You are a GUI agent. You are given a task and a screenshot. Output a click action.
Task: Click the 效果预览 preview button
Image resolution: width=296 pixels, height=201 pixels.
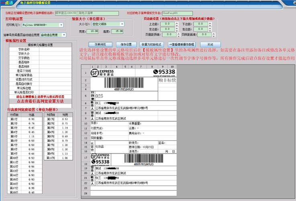coord(100,44)
